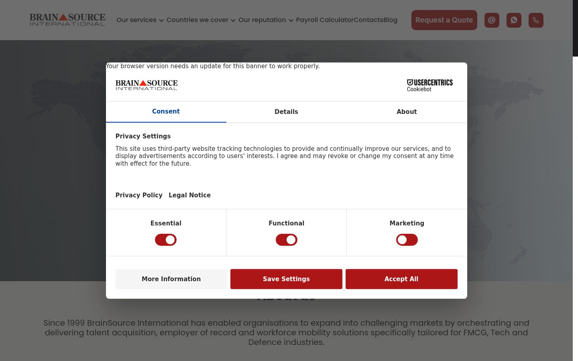Click the Usercentrics Cookiebot logo

tap(429, 85)
